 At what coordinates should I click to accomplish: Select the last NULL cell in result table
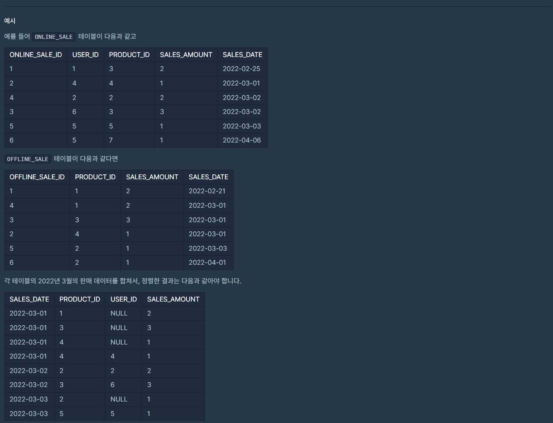119,399
